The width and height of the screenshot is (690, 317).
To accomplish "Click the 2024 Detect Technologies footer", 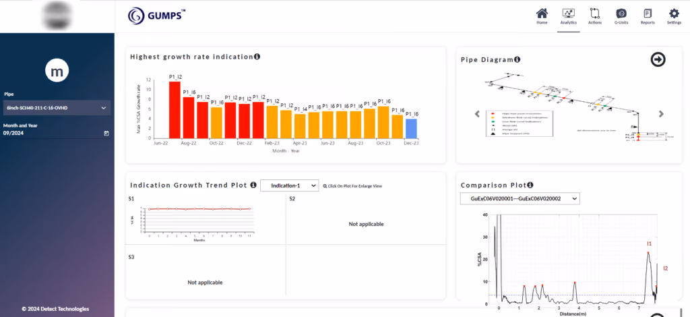I will pyautogui.click(x=55, y=309).
